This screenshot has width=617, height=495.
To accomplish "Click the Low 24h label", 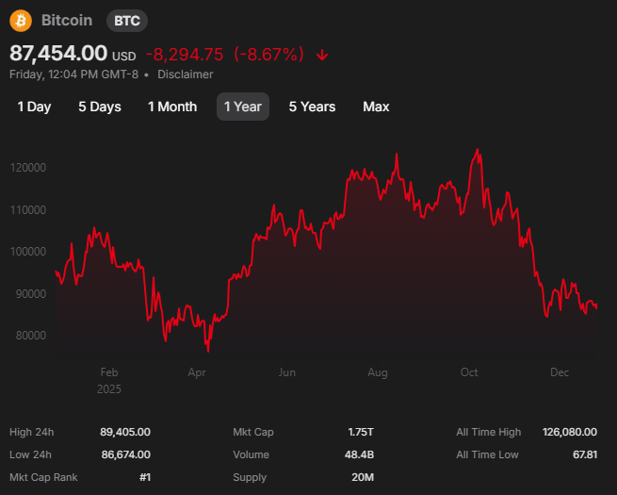I will click(30, 454).
